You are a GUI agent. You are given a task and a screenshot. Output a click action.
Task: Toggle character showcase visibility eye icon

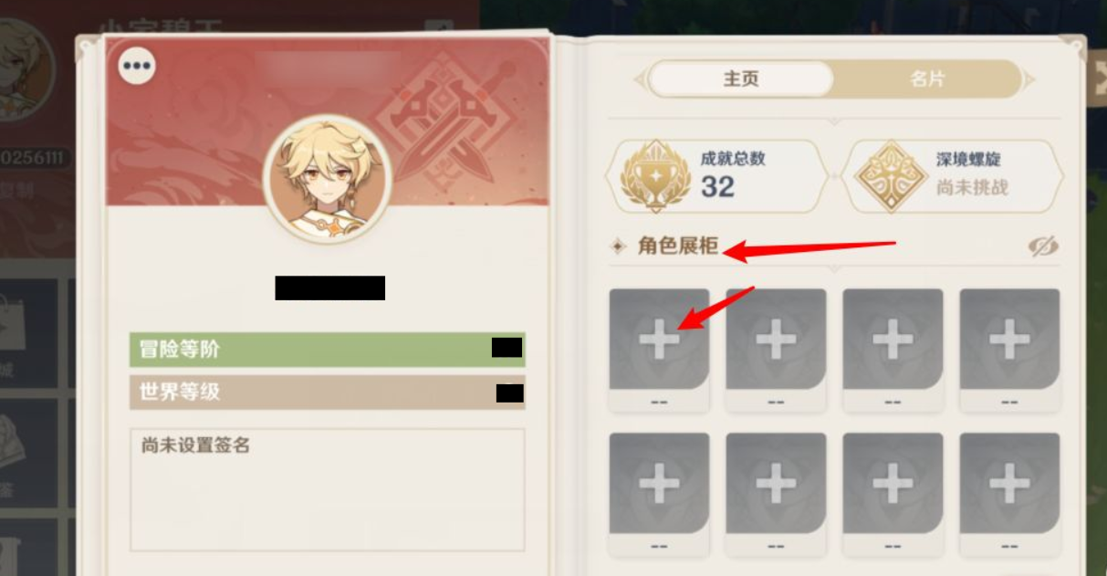pyautogui.click(x=1042, y=246)
